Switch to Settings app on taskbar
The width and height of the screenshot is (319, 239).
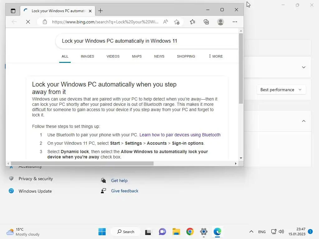(x=204, y=232)
